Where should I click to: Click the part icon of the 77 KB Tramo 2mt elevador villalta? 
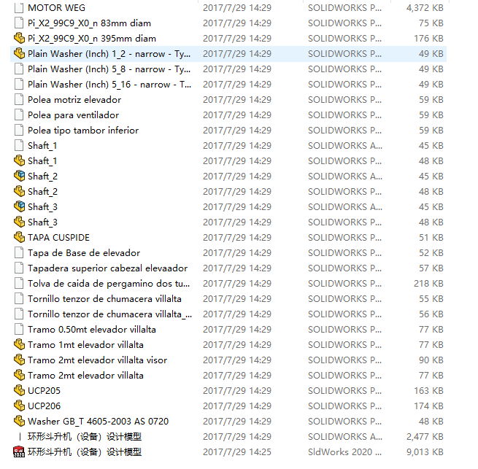[19, 376]
